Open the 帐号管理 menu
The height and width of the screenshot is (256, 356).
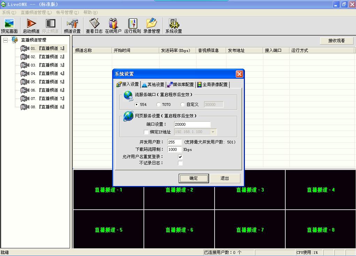pyautogui.click(x=67, y=13)
